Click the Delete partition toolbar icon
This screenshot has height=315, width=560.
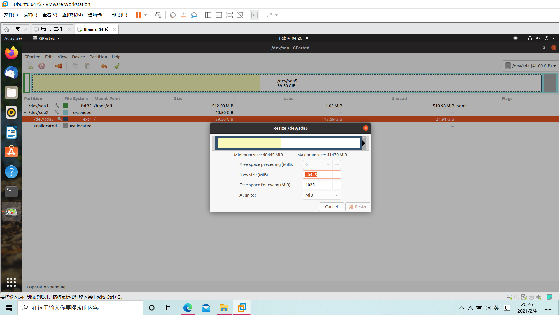(x=42, y=66)
